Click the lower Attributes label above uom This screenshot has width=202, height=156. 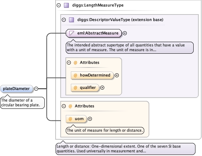coord(85,106)
